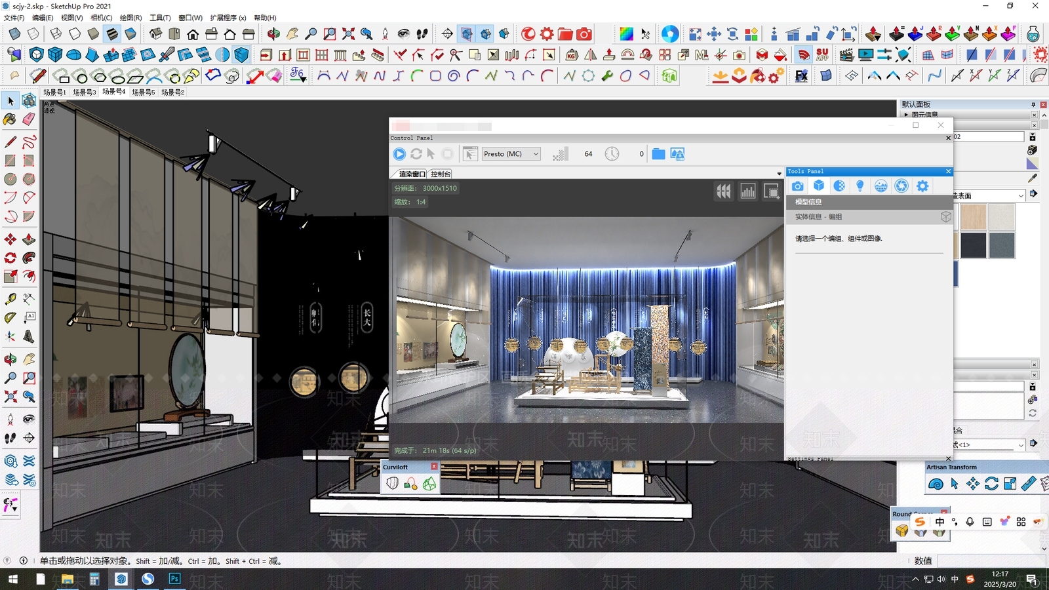Switch to scene tab 场景号1
Image resolution: width=1049 pixels, height=590 pixels.
(54, 92)
